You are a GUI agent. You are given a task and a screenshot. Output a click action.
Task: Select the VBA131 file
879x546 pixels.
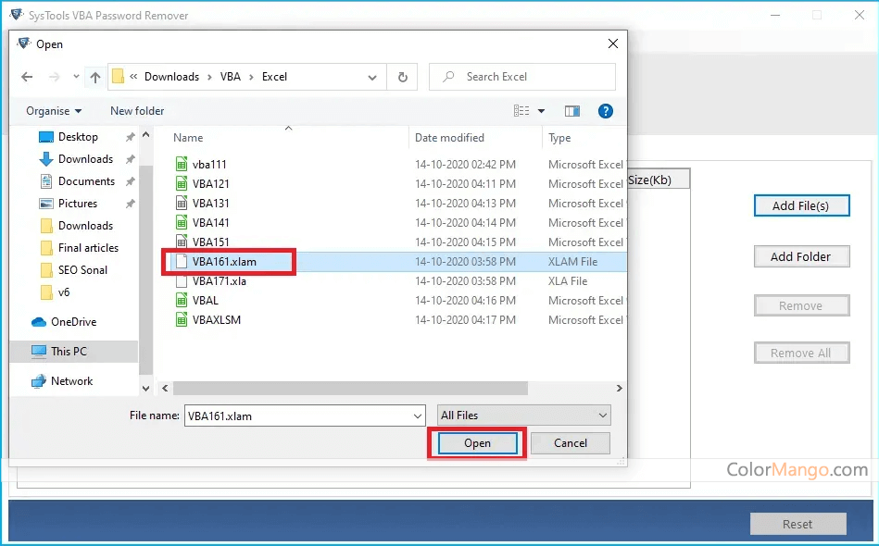click(x=210, y=204)
